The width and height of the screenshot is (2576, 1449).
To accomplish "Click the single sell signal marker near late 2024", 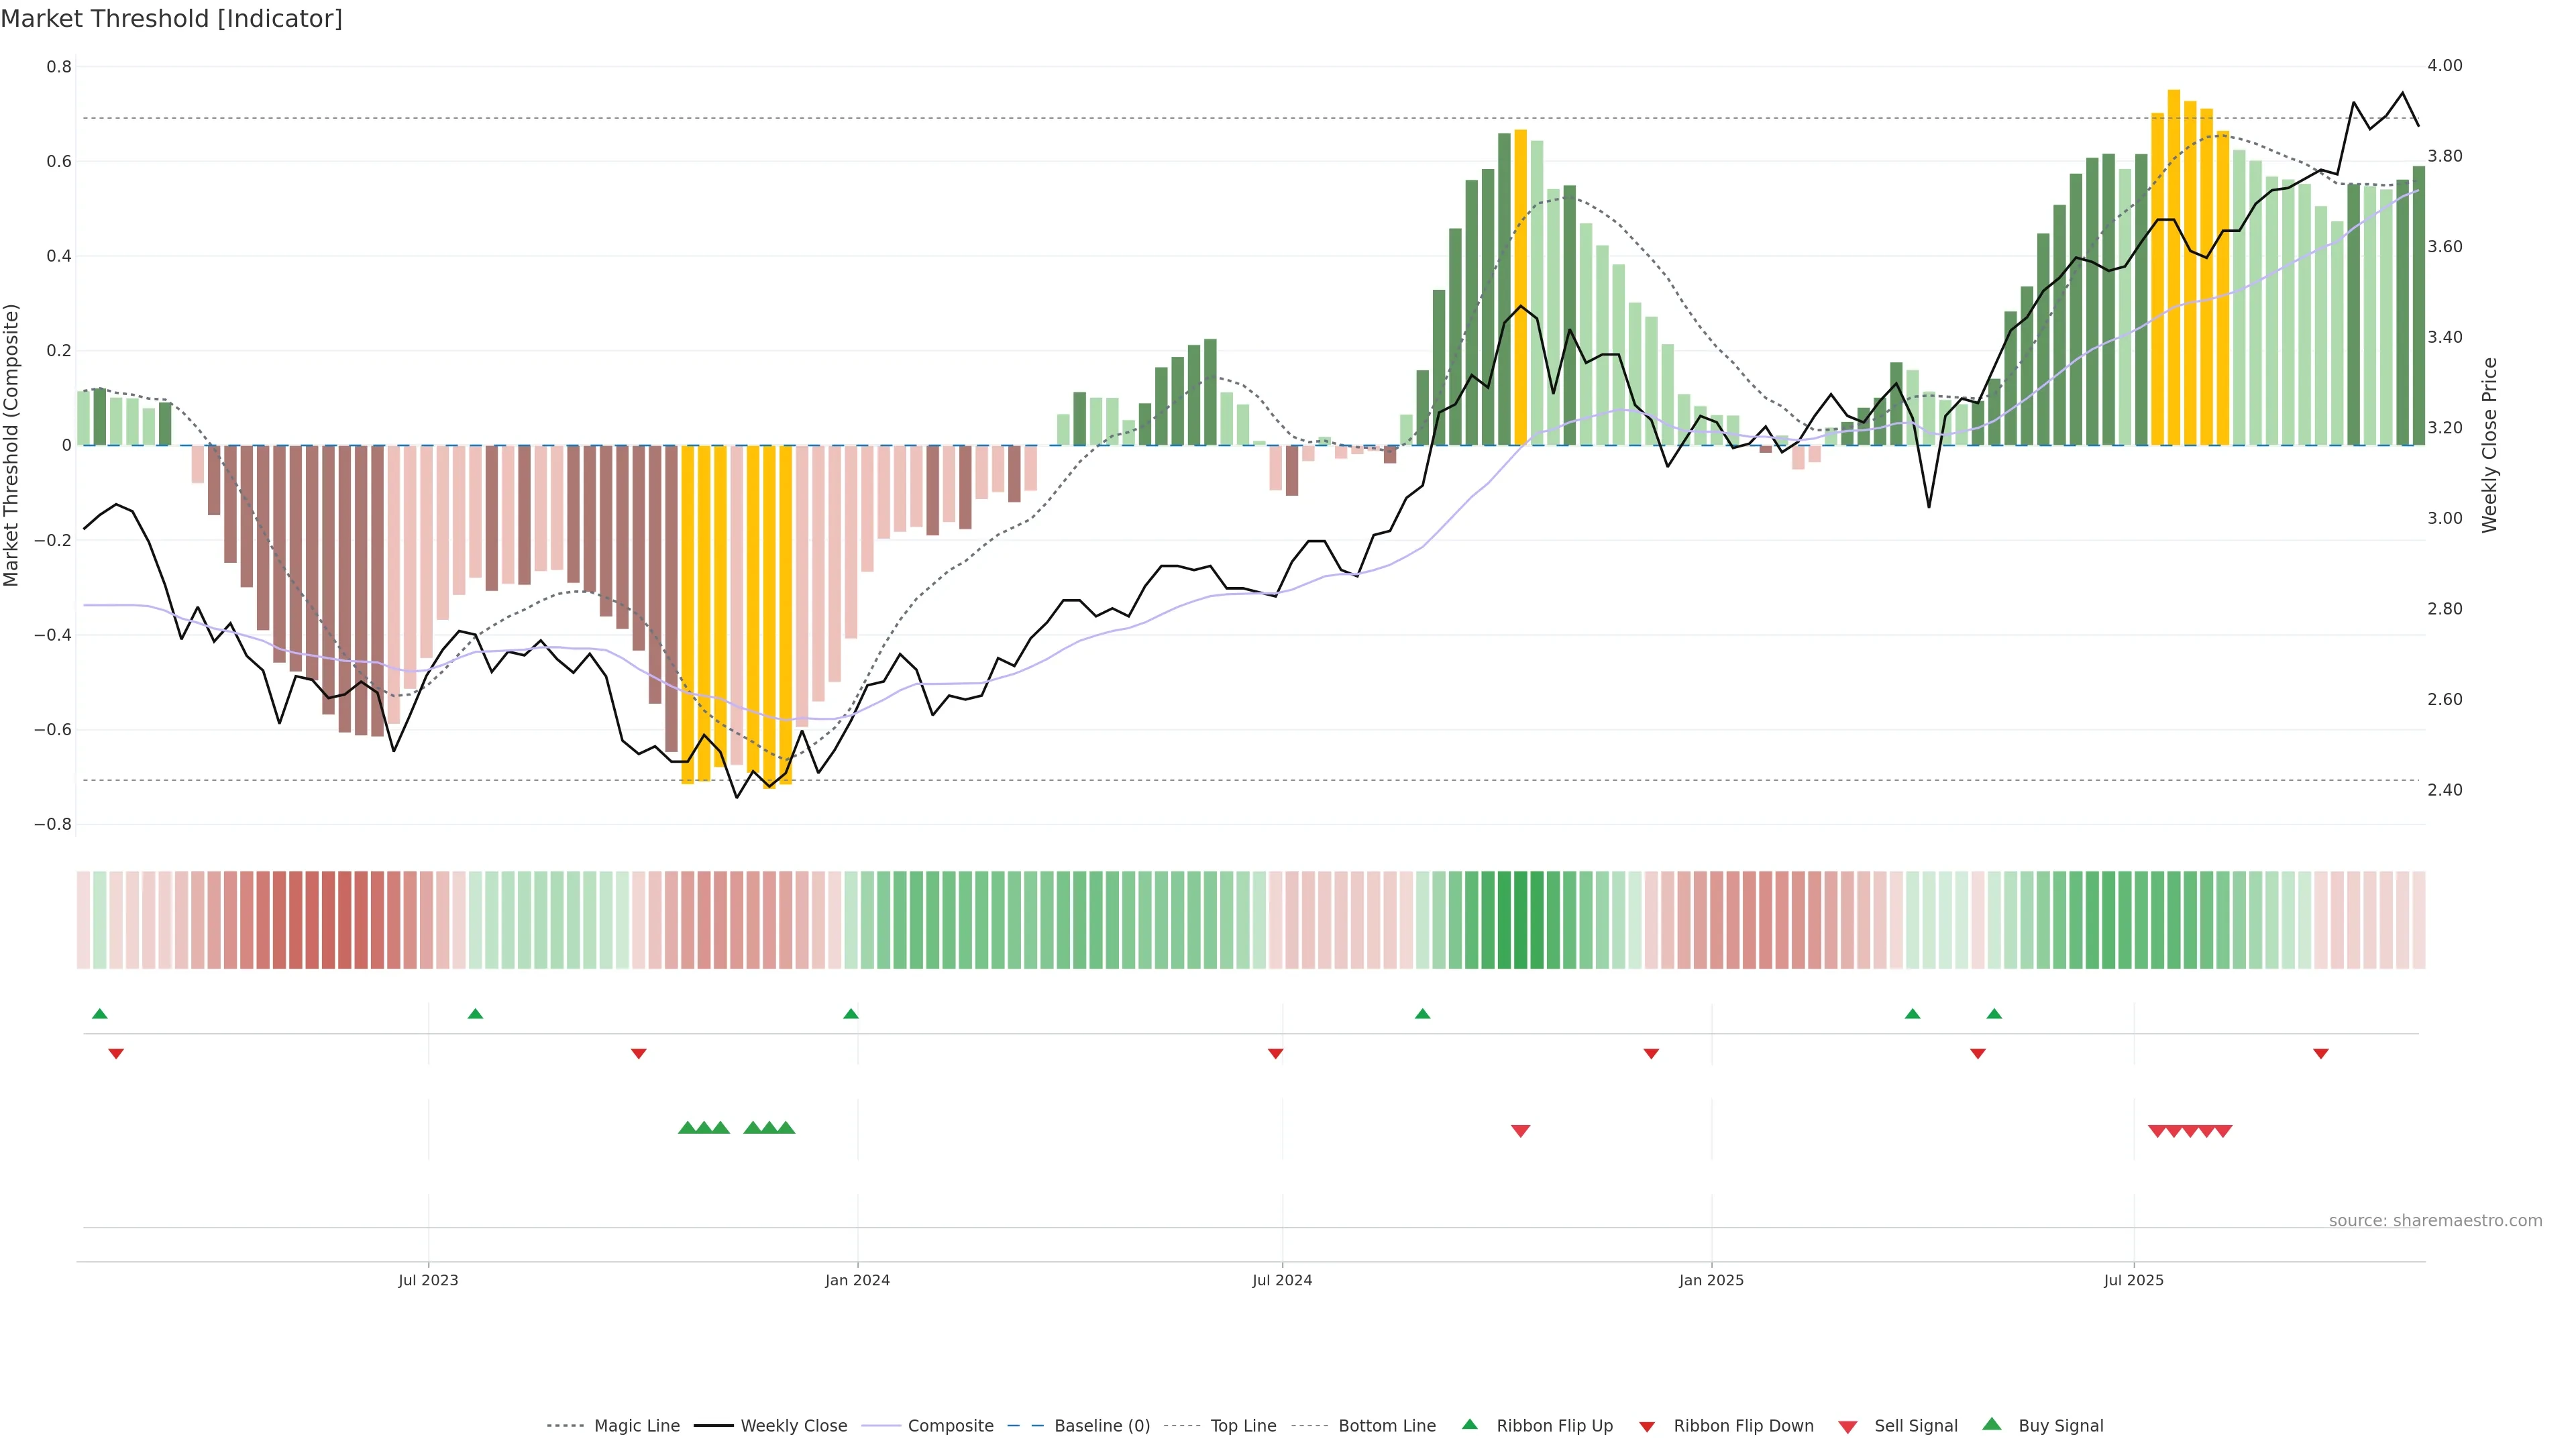I will (x=1520, y=1131).
